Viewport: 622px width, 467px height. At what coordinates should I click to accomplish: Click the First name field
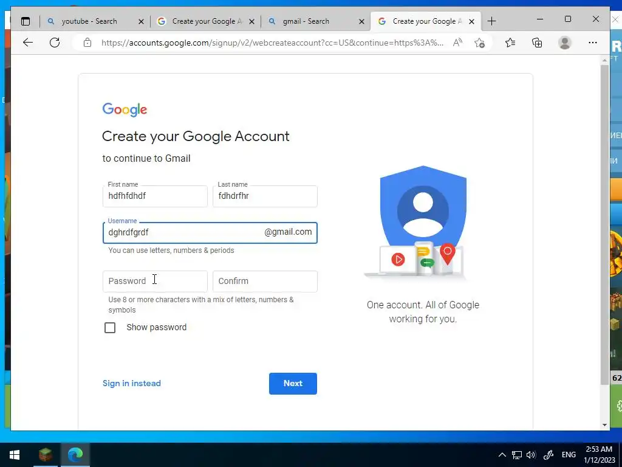[155, 196]
